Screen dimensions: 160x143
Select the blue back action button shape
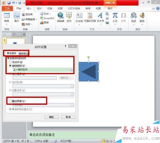click(89, 71)
